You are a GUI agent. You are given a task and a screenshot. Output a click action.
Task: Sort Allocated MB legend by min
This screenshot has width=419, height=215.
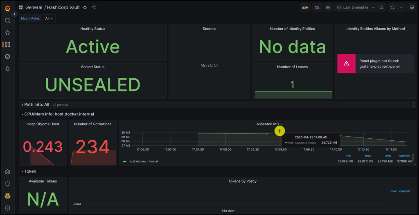[x=348, y=155]
